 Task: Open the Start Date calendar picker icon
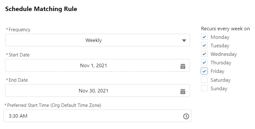pyautogui.click(x=183, y=66)
